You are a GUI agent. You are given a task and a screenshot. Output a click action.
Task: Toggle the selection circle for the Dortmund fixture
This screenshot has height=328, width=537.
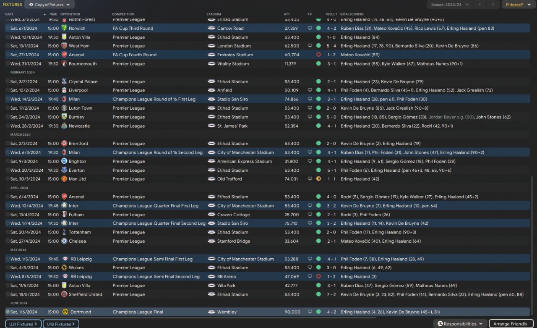(8, 312)
